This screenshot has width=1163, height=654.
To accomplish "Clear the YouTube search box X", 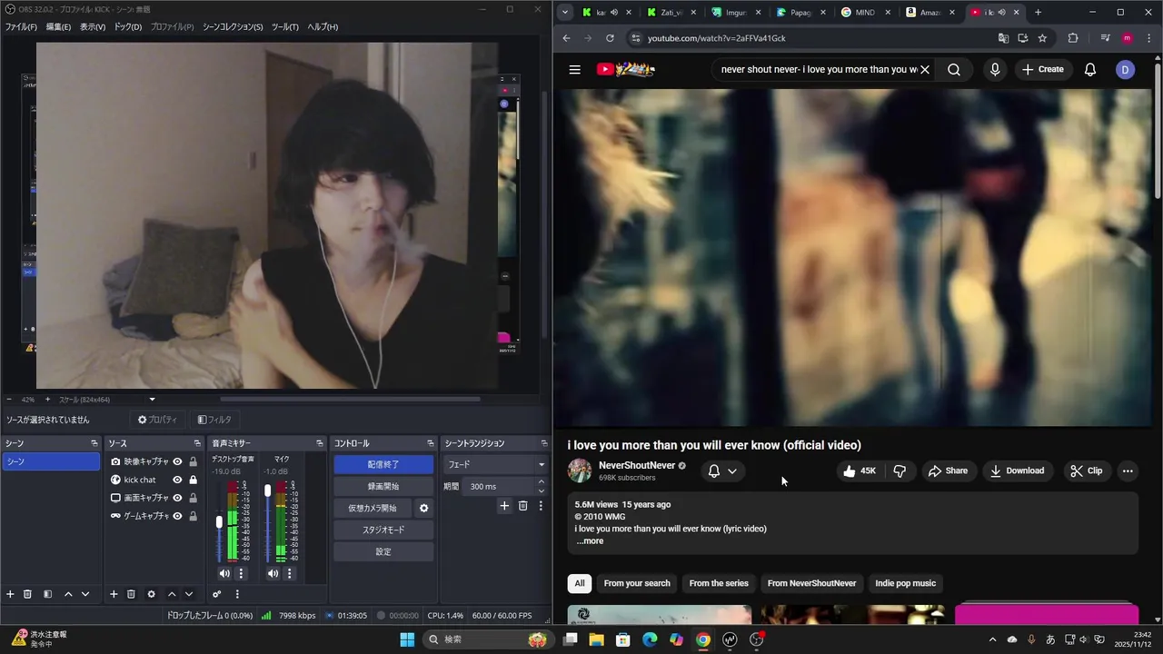I will point(925,69).
